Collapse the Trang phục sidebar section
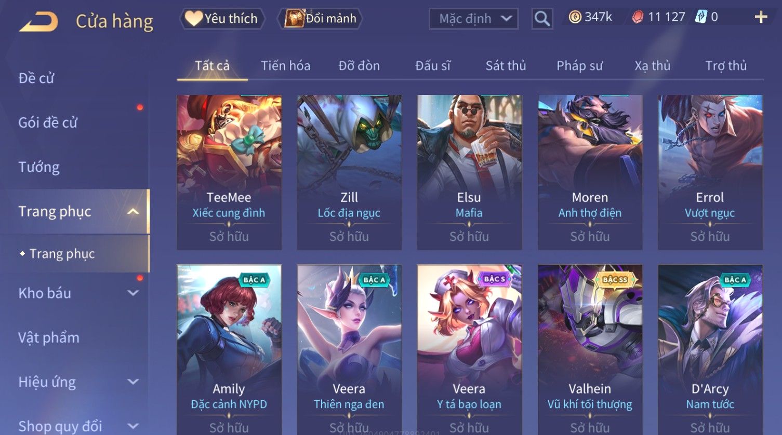Viewport: 782px width, 435px height. 133,211
